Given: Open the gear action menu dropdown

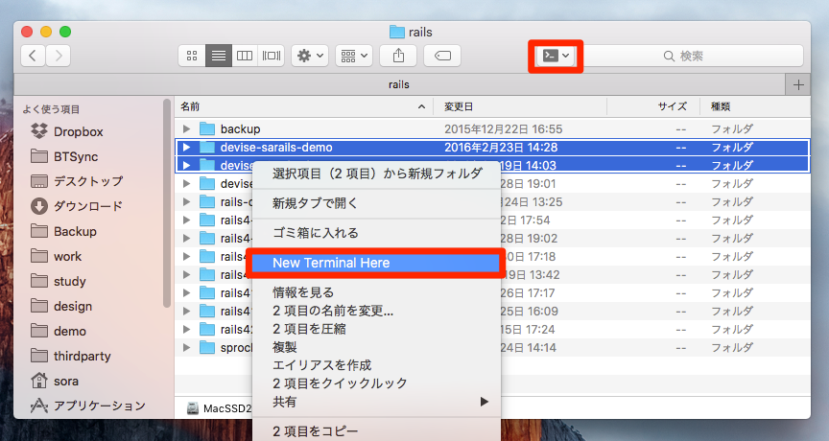Looking at the screenshot, I should 310,56.
